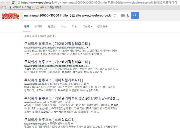Click the green HTTPS padlock icon
This screenshot has height=128, width=180.
point(19,2)
